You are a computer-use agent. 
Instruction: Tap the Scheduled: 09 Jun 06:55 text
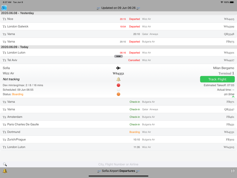coord(18,90)
